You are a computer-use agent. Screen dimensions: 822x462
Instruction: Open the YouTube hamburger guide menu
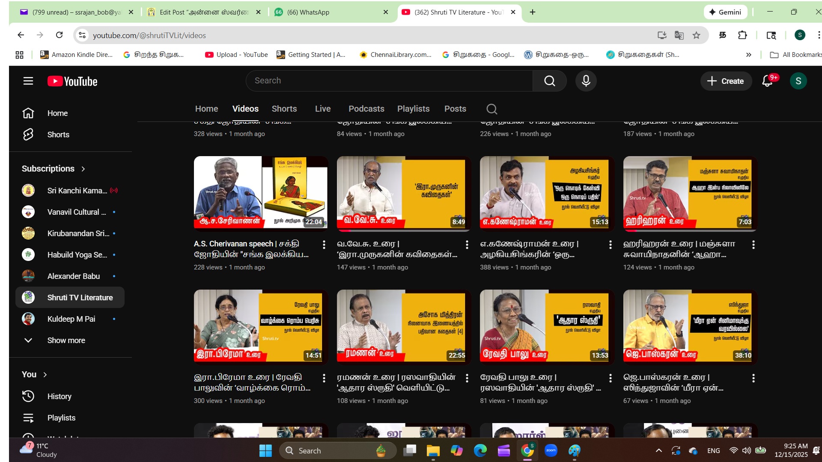click(x=28, y=81)
